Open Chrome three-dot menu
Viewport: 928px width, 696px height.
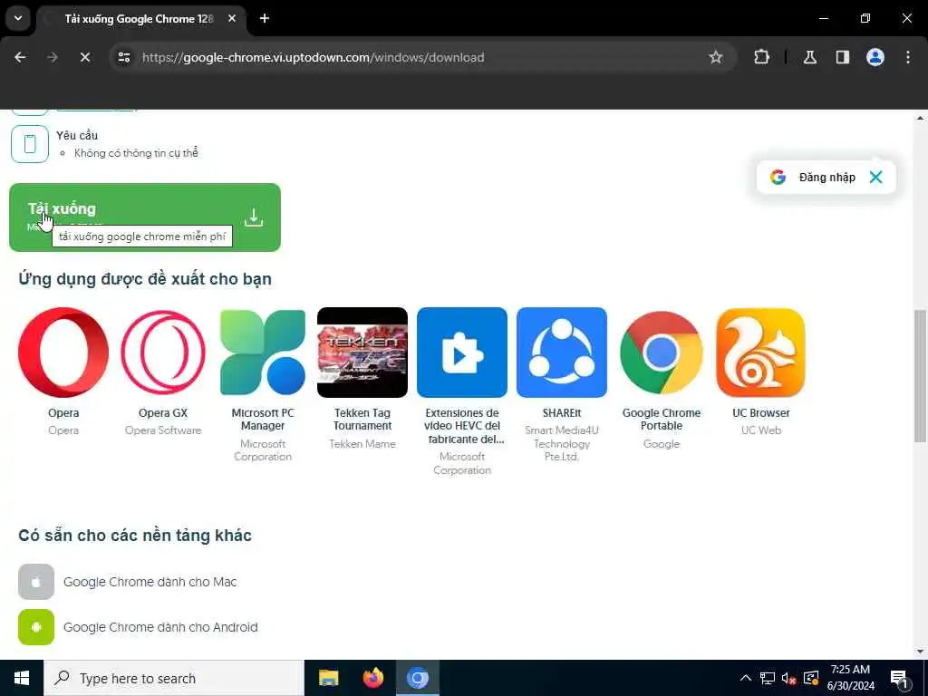[x=908, y=57]
